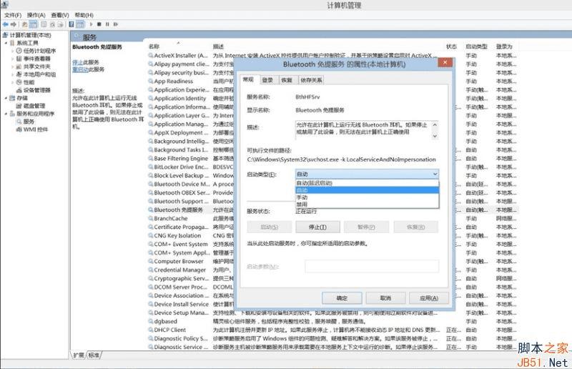Image resolution: width=572 pixels, height=369 pixels.
Task: Click the gear icon beside DHCP Client
Action: (151, 330)
